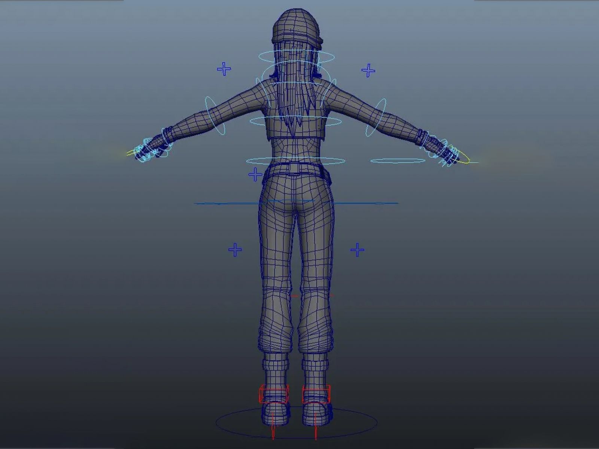This screenshot has height=449, width=599.
Task: Select the red box control on the left ankle
Action: tap(274, 394)
